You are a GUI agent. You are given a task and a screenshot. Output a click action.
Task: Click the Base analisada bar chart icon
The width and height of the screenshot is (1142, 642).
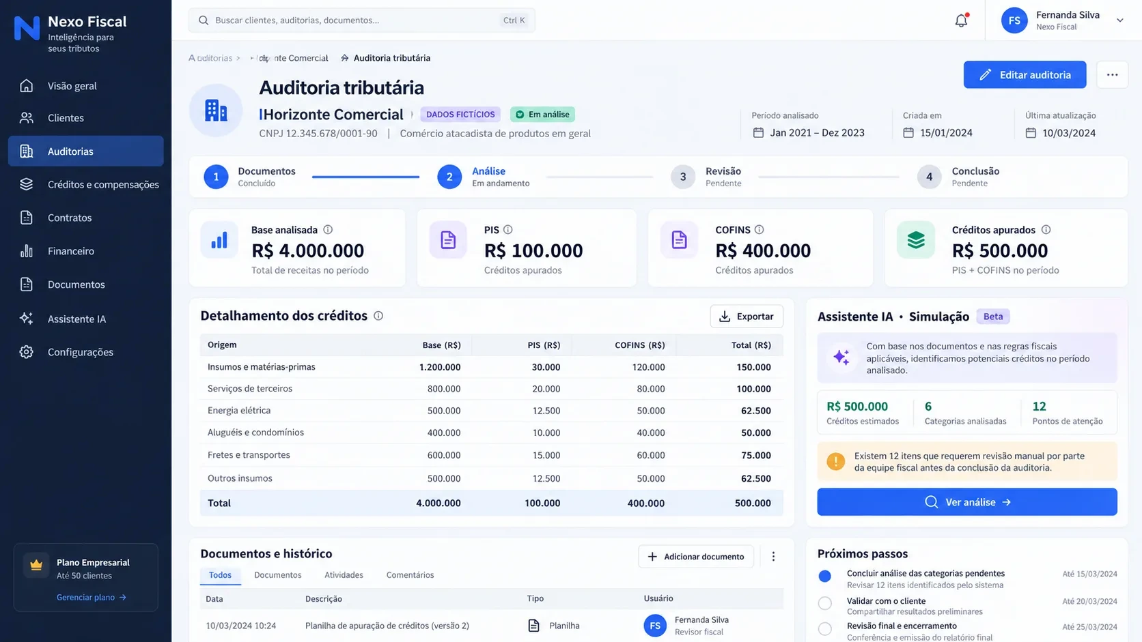[x=219, y=240]
